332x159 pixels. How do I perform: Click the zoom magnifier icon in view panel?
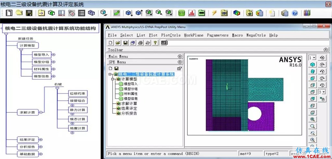(x=313, y=126)
